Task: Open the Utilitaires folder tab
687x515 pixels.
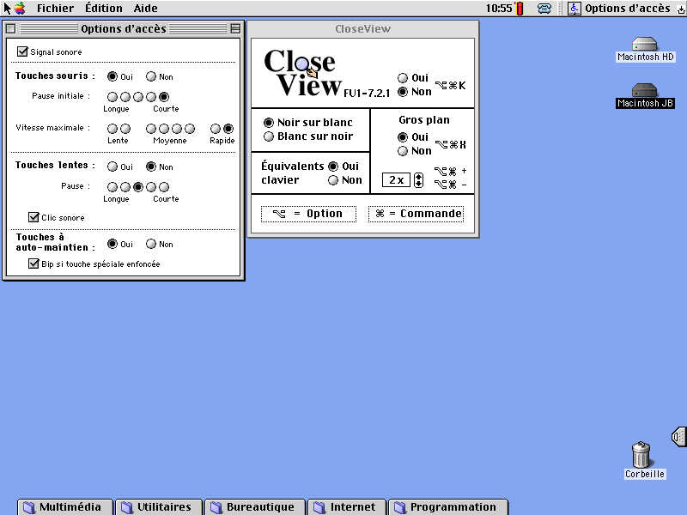Action: tap(159, 507)
